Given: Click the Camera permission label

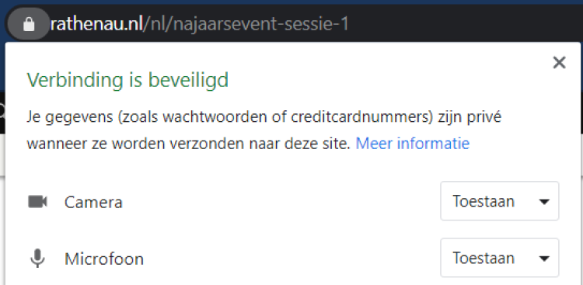Looking at the screenshot, I should point(93,203).
